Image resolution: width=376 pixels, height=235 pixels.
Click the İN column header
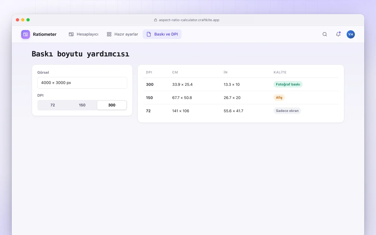point(226,72)
